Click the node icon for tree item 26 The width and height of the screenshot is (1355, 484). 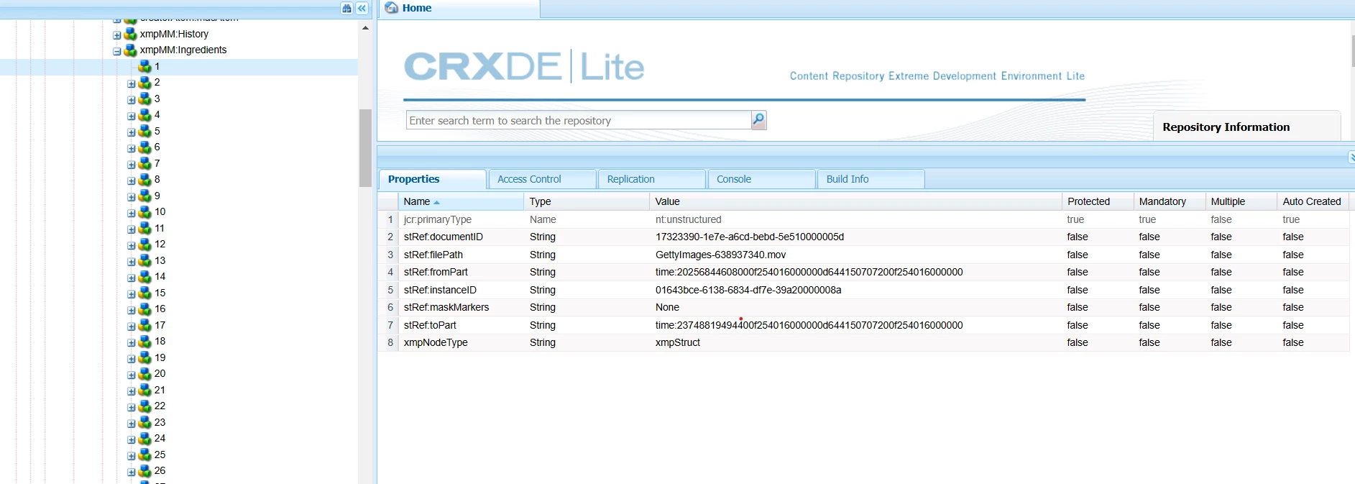[x=144, y=471]
